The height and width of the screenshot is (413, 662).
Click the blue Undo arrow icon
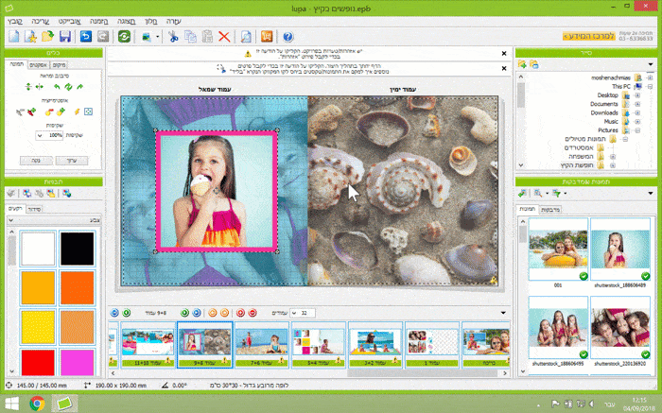pyautogui.click(x=87, y=36)
